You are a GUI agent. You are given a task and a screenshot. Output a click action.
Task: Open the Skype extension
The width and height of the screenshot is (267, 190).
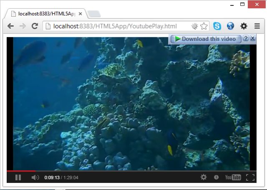coord(217,26)
